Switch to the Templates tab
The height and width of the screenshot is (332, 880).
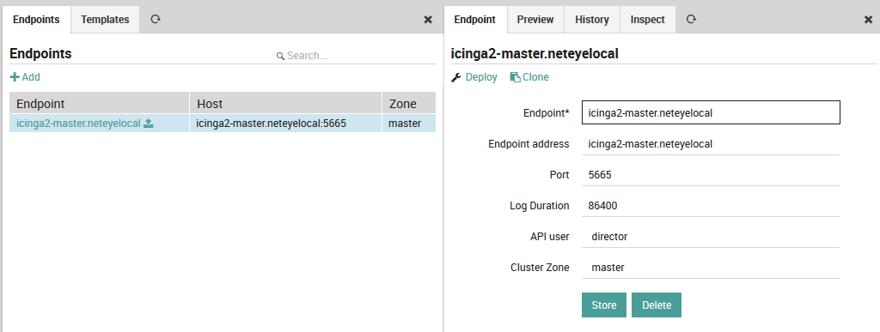click(105, 20)
